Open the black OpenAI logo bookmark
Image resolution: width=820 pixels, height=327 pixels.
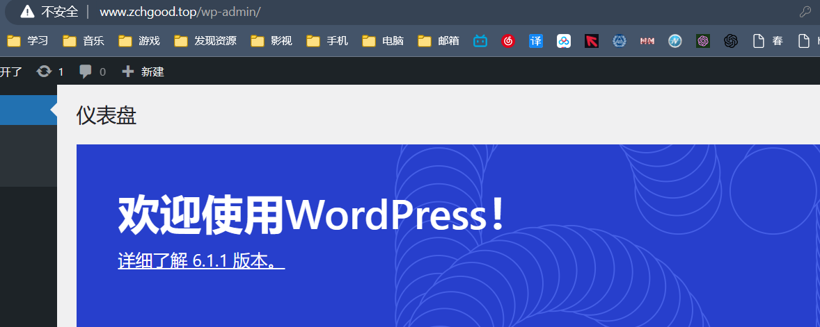pyautogui.click(x=731, y=41)
